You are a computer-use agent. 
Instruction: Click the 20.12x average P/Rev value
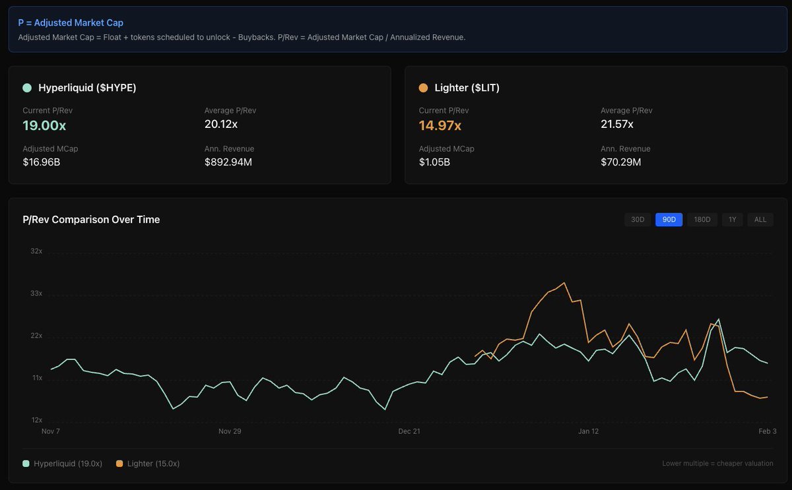click(x=221, y=124)
